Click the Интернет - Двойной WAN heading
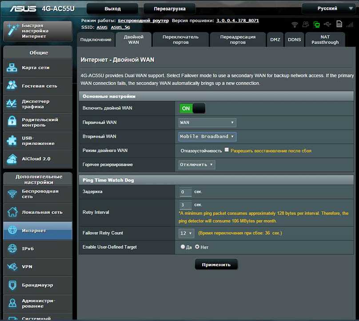 tap(117, 60)
